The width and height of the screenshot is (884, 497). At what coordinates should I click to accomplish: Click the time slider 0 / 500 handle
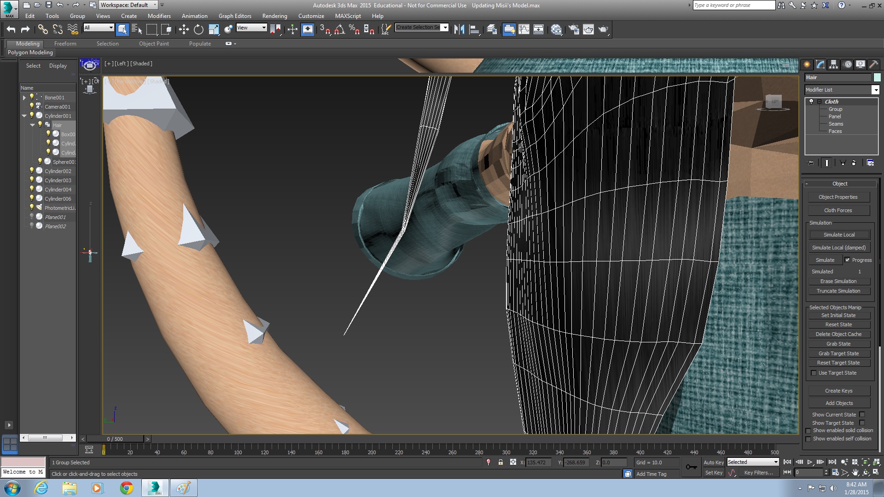point(115,439)
